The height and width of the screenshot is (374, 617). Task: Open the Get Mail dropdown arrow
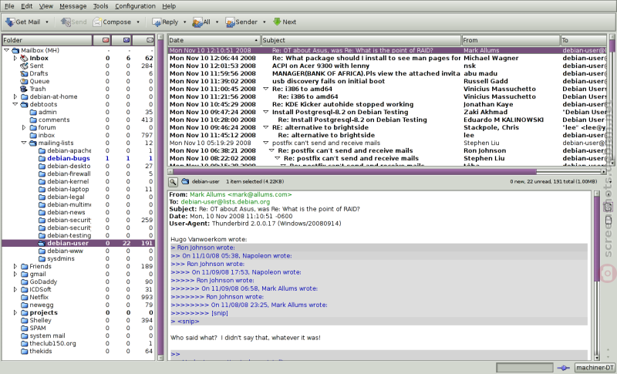pos(47,22)
